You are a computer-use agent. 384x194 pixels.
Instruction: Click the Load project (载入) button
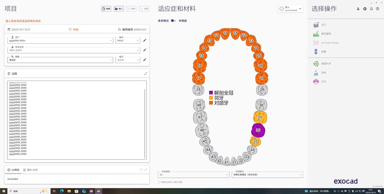click(x=119, y=9)
